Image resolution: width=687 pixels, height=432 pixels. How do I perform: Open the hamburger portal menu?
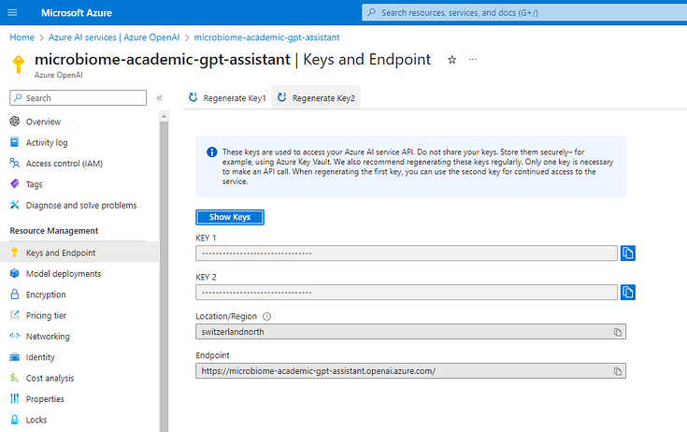click(12, 13)
